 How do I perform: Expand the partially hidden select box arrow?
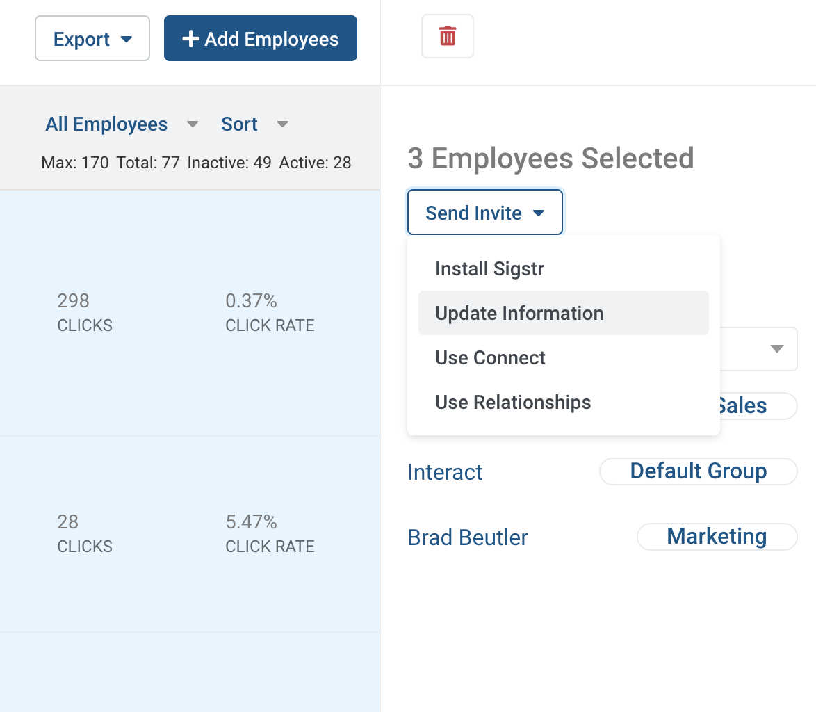coord(776,349)
